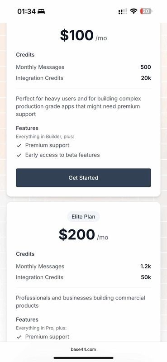The image size is (167, 362).
Task: Tap 'Everything in Builder, plus:' text
Action: 45,137
